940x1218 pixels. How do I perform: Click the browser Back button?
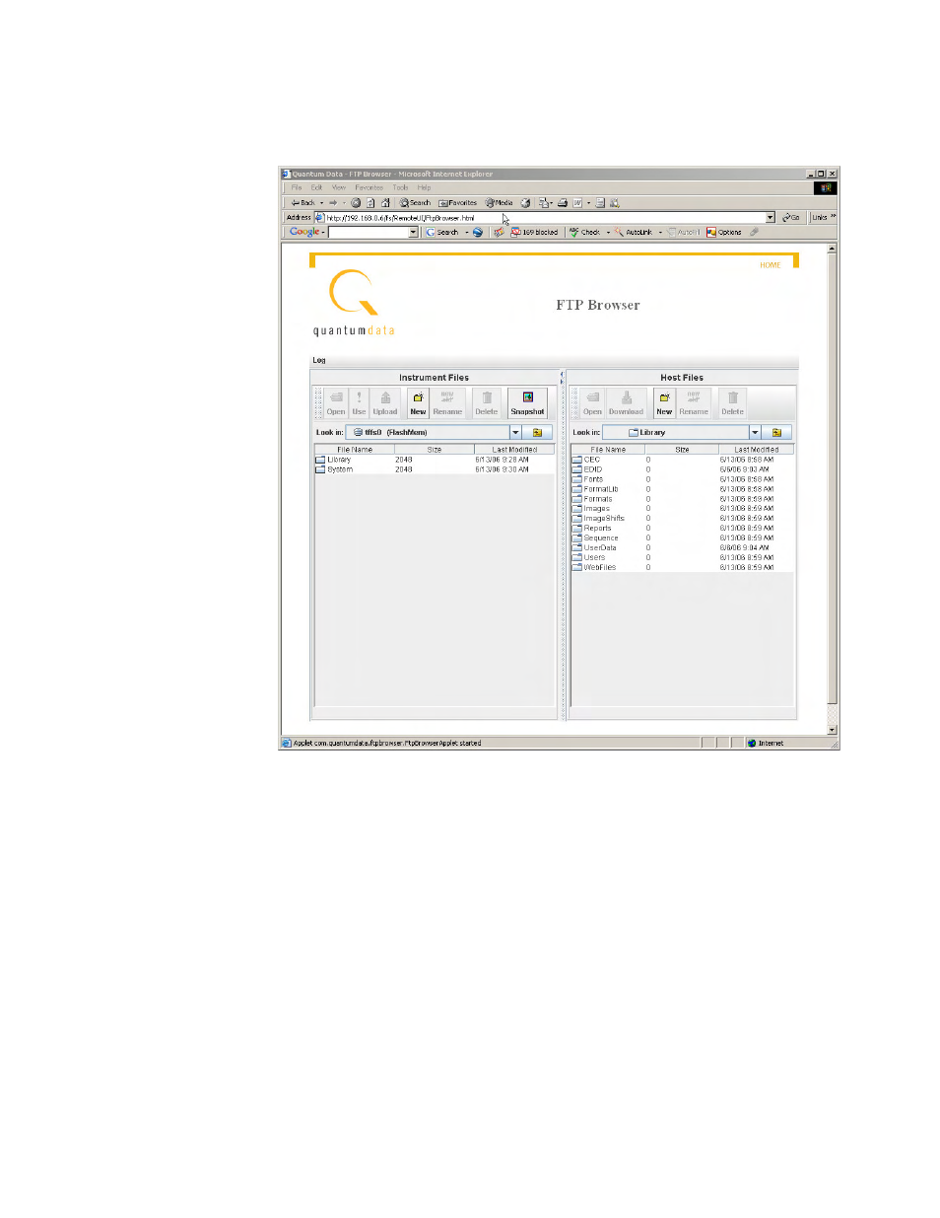pyautogui.click(x=303, y=203)
